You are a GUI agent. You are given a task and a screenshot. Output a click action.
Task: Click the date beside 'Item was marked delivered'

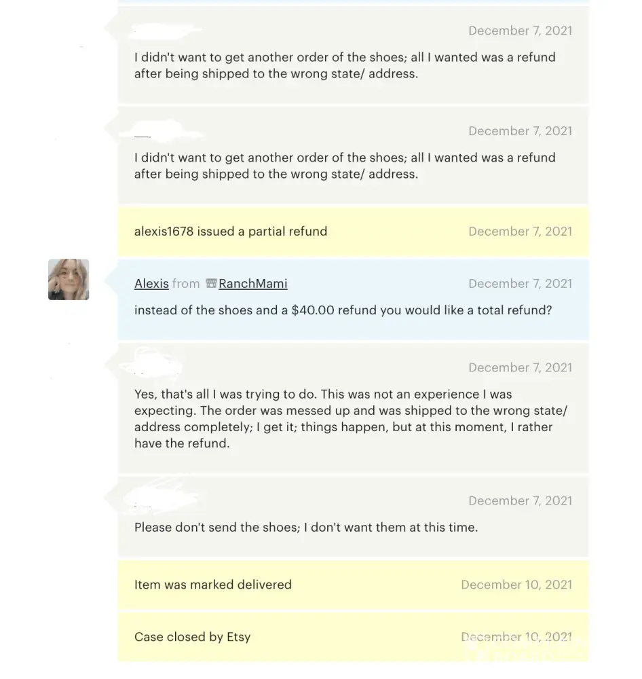click(516, 585)
